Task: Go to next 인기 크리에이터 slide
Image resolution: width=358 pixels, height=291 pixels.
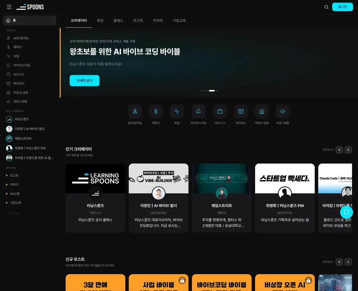Action: coord(348,150)
